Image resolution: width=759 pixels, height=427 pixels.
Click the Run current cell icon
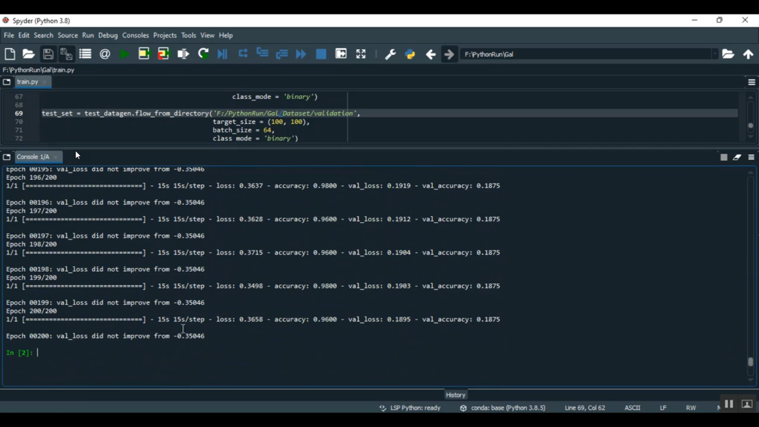[x=144, y=54]
